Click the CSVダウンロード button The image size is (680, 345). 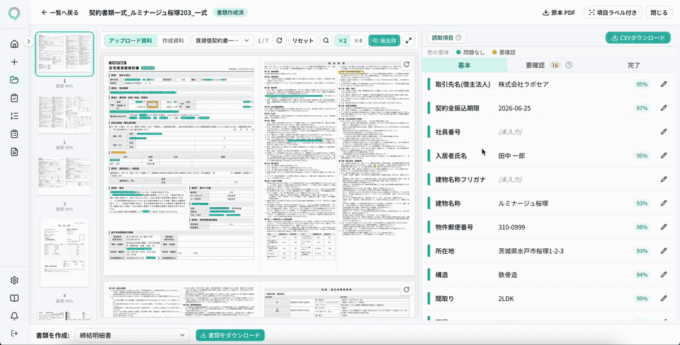pos(638,37)
